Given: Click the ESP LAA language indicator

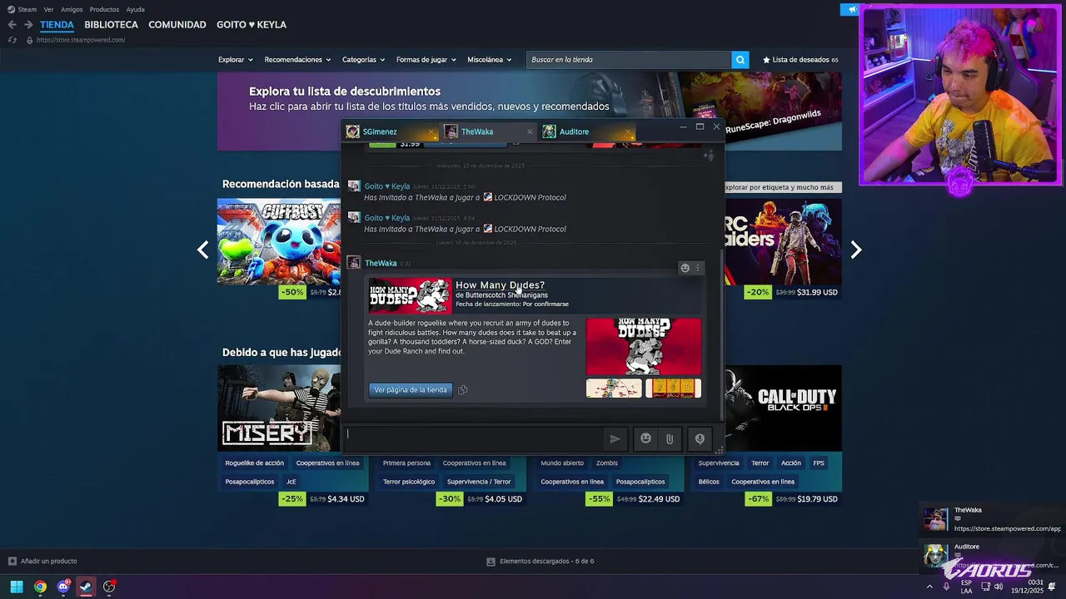Looking at the screenshot, I should click(x=966, y=587).
